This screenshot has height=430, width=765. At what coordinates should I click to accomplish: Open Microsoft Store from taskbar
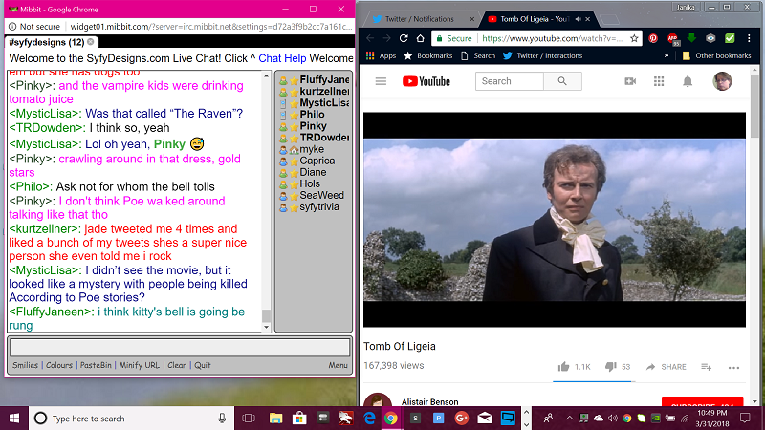299,419
